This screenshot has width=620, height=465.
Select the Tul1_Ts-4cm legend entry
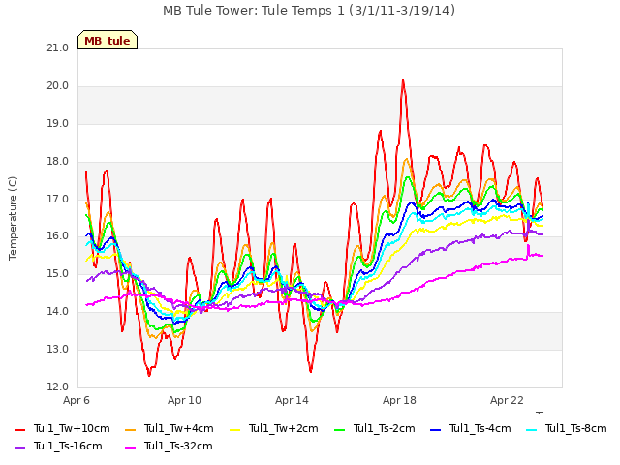pyautogui.click(x=471, y=428)
